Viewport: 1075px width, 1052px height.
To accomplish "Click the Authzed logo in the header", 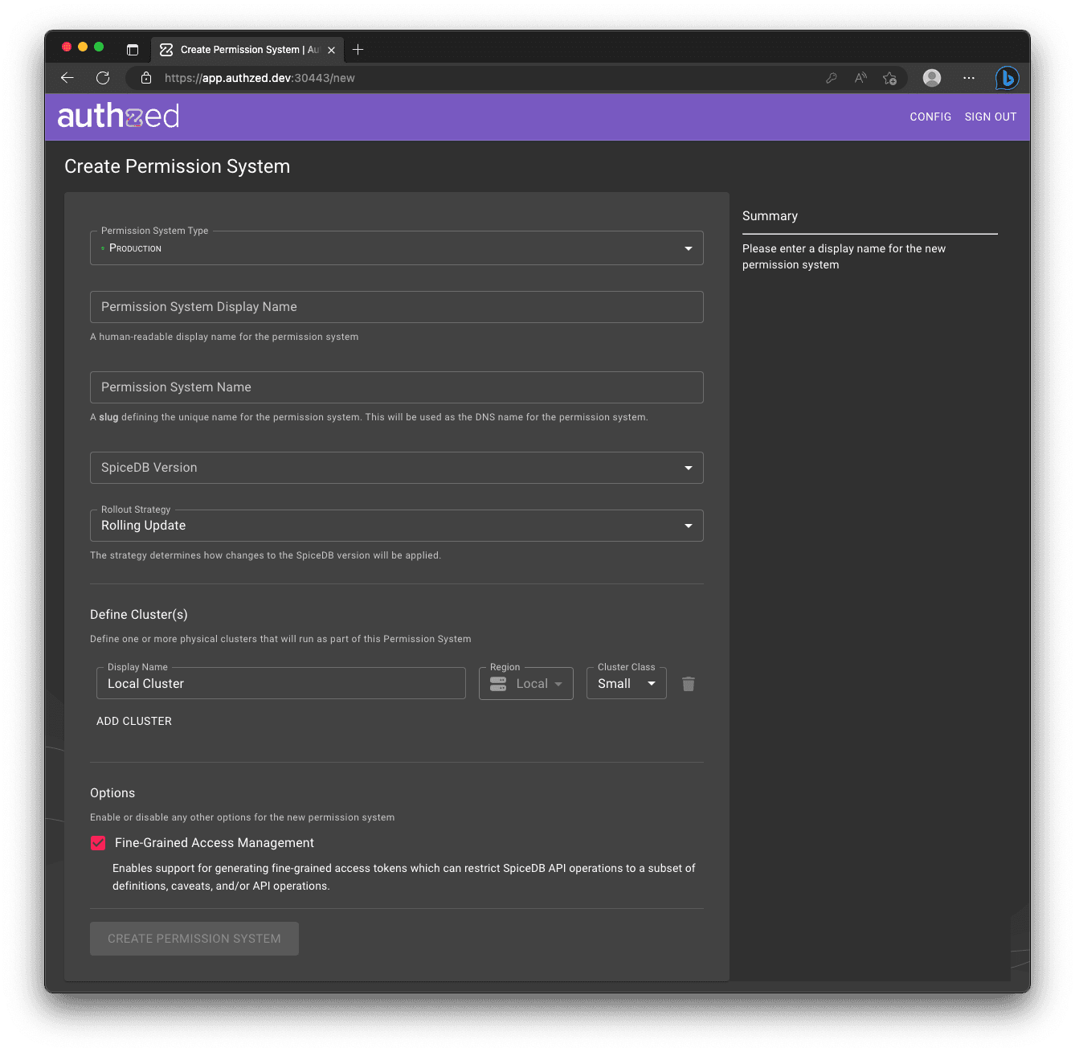I will pyautogui.click(x=117, y=116).
